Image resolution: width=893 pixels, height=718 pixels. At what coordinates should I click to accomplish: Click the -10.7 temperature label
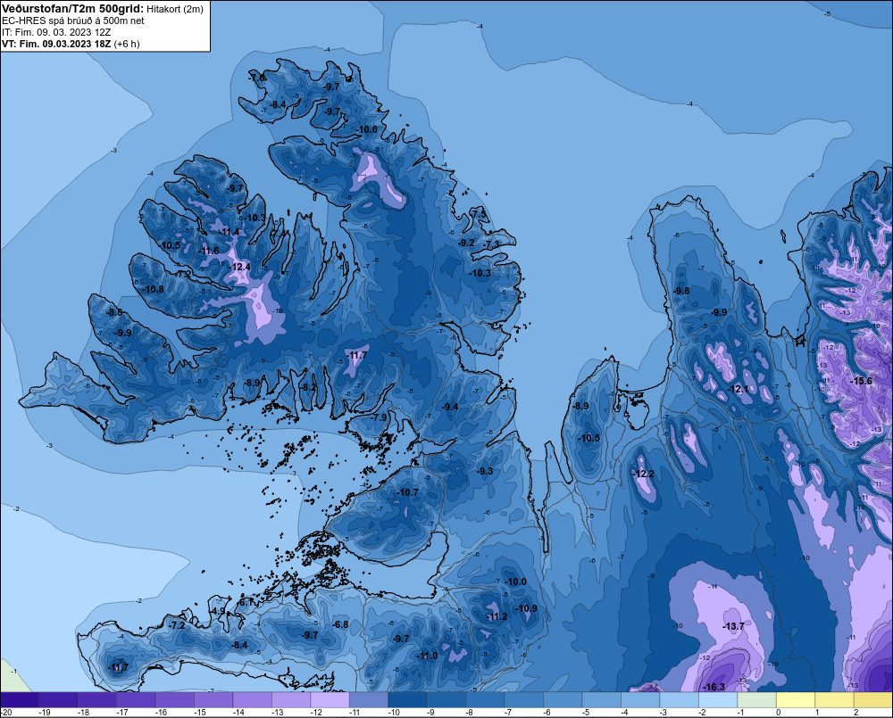[x=407, y=492]
